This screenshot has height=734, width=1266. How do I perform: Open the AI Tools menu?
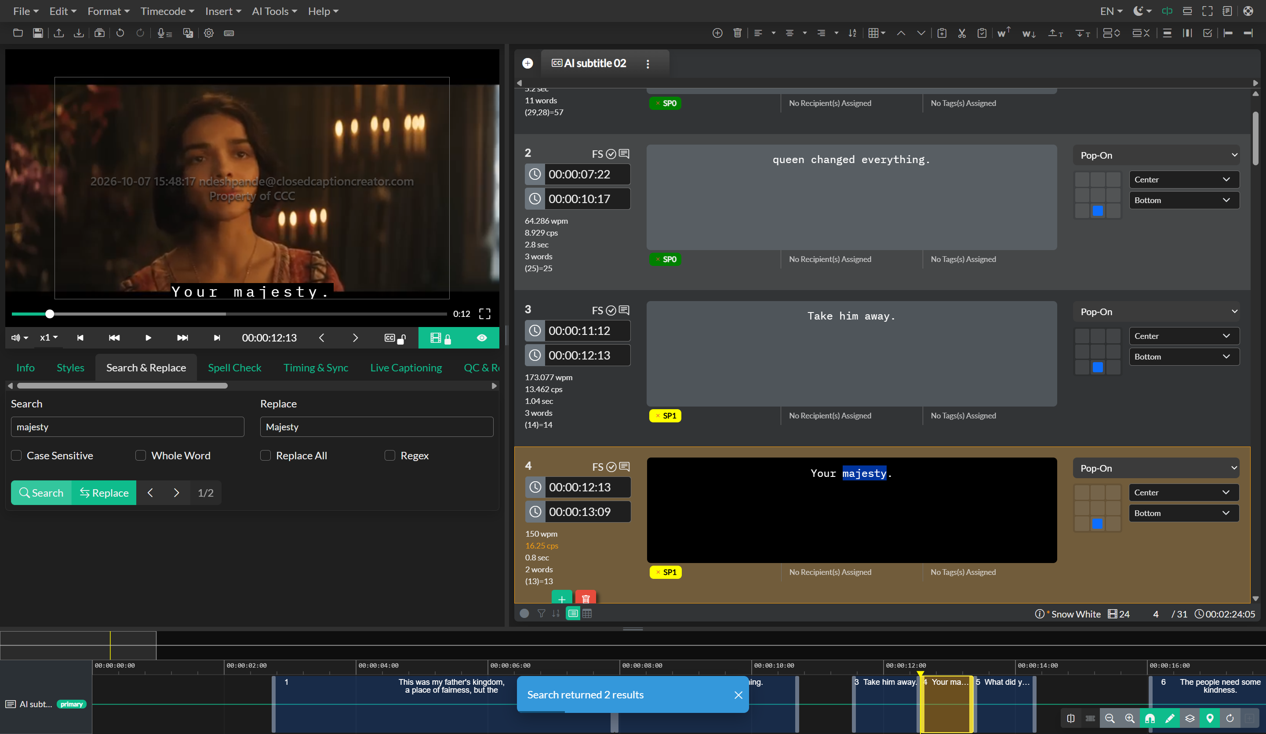point(274,11)
